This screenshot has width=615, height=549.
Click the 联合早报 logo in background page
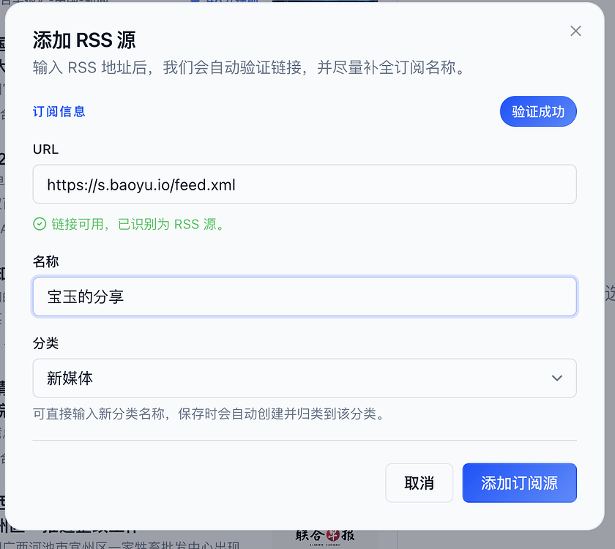(x=325, y=536)
